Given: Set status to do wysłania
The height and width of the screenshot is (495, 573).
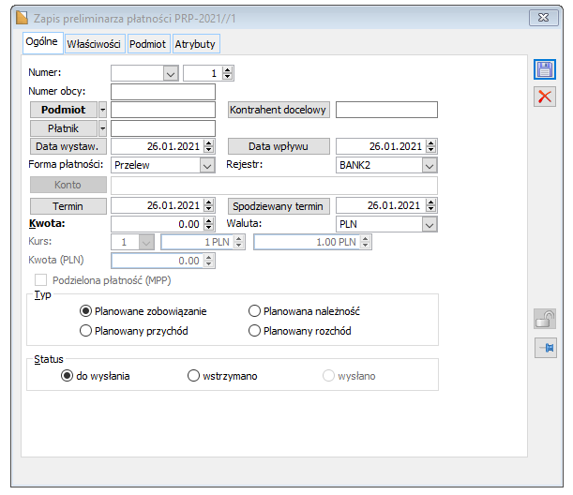Looking at the screenshot, I should pos(96,376).
